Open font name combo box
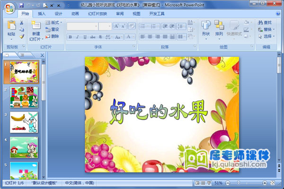This screenshot has height=189, width=284. tap(82, 26)
